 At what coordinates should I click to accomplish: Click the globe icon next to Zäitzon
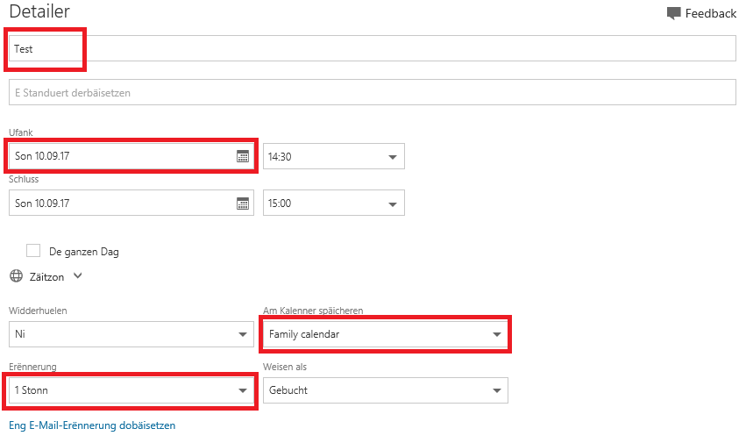(x=16, y=276)
